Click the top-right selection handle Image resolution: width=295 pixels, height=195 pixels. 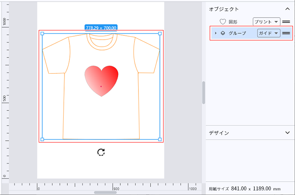tap(160, 34)
